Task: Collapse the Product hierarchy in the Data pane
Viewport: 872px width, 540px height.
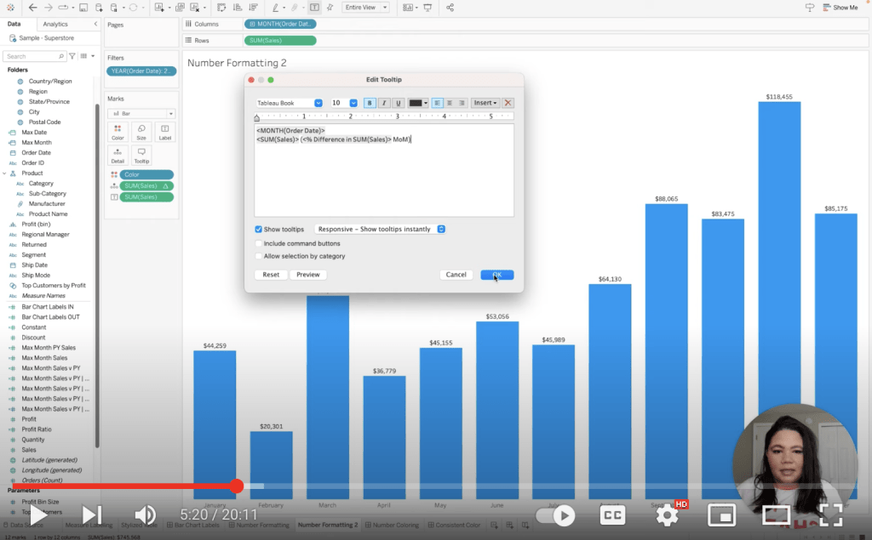Action: tap(4, 173)
